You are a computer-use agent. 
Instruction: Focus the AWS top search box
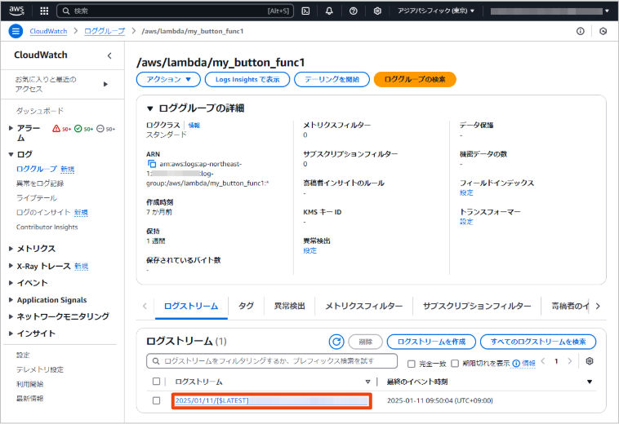176,11
